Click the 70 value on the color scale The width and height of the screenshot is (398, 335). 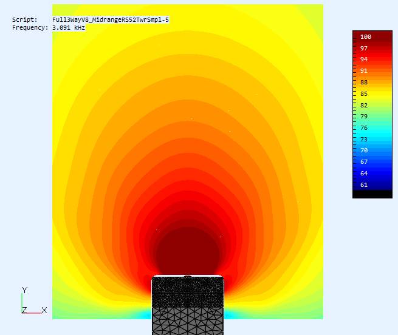(x=364, y=151)
